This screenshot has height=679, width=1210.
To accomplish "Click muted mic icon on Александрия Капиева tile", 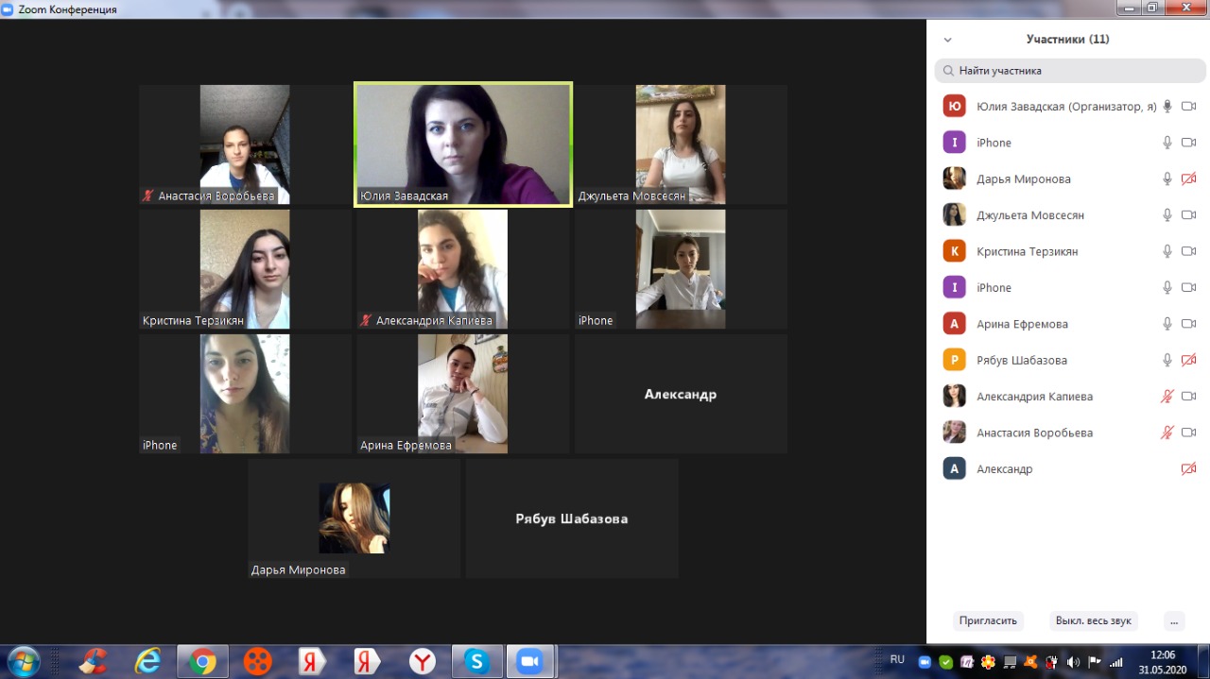I will click(x=366, y=321).
